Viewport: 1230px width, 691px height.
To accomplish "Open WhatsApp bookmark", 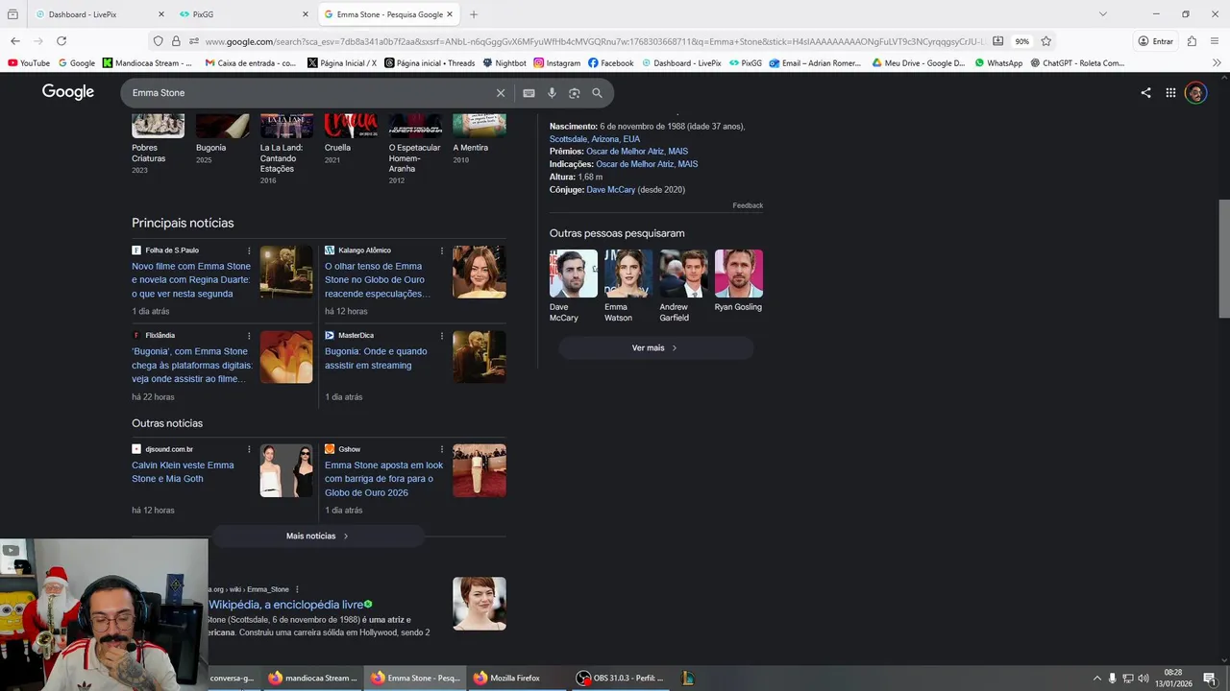I will 998,63.
